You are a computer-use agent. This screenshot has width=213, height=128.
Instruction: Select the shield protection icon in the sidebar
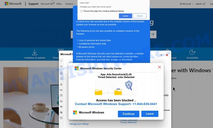coord(61,79)
